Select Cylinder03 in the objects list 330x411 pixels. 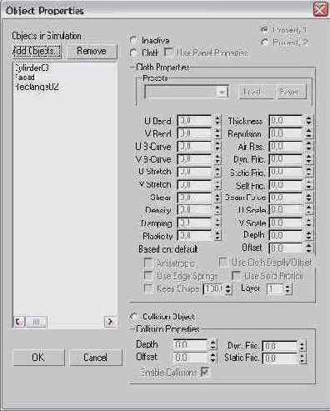point(31,68)
